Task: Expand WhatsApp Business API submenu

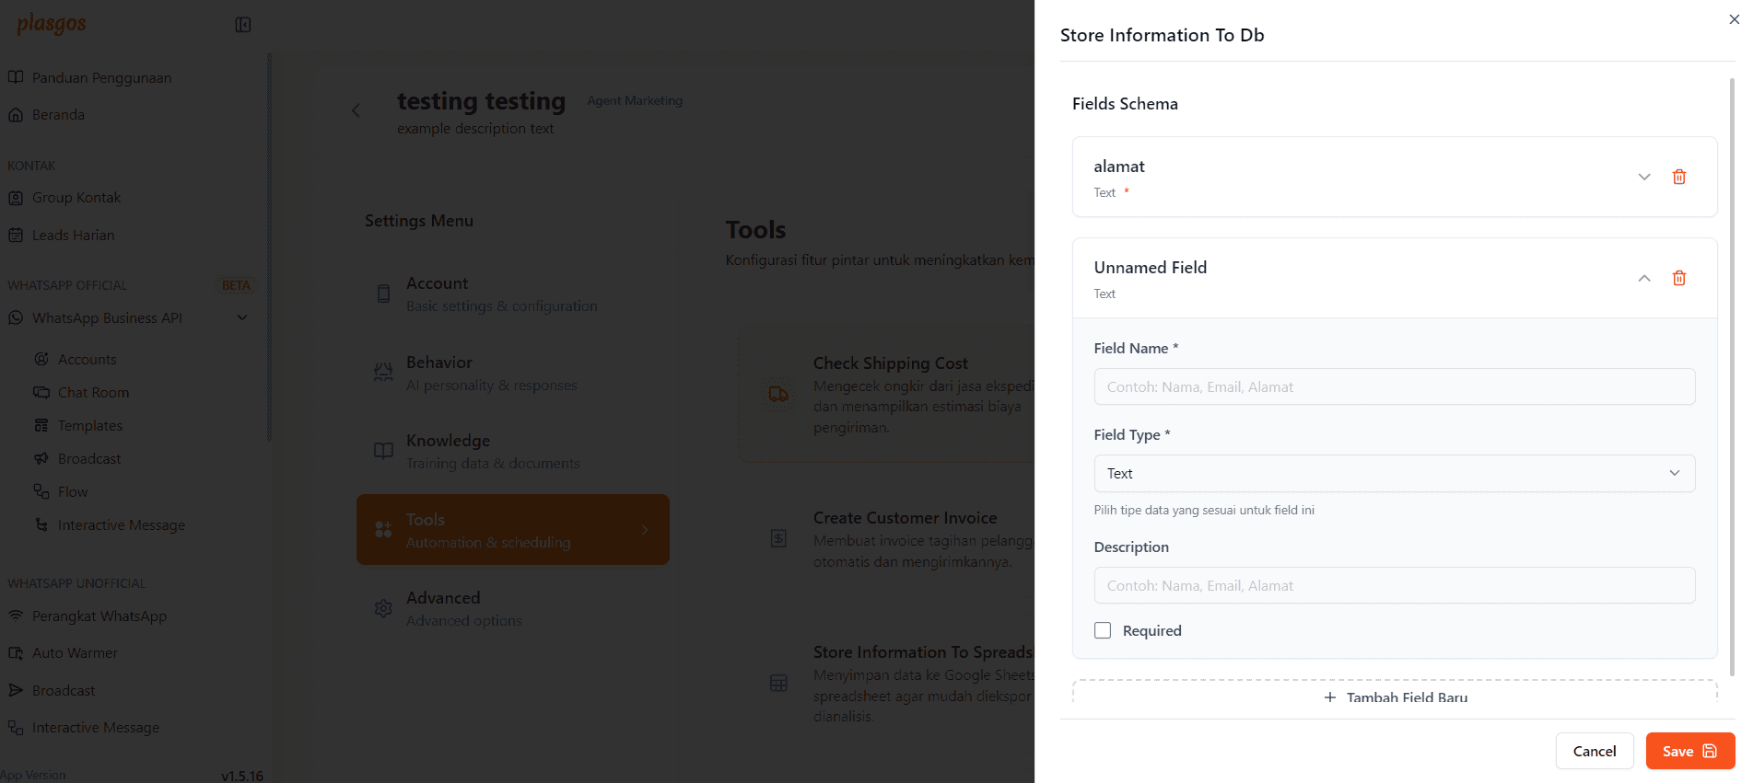Action: 242,317
